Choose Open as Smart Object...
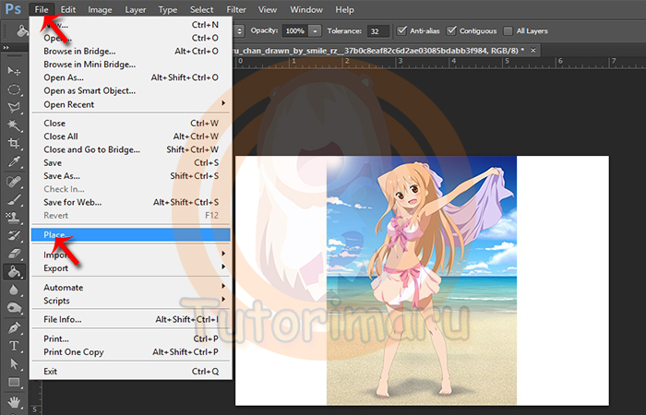Viewport: 646px width, 415px height. pyautogui.click(x=131, y=90)
